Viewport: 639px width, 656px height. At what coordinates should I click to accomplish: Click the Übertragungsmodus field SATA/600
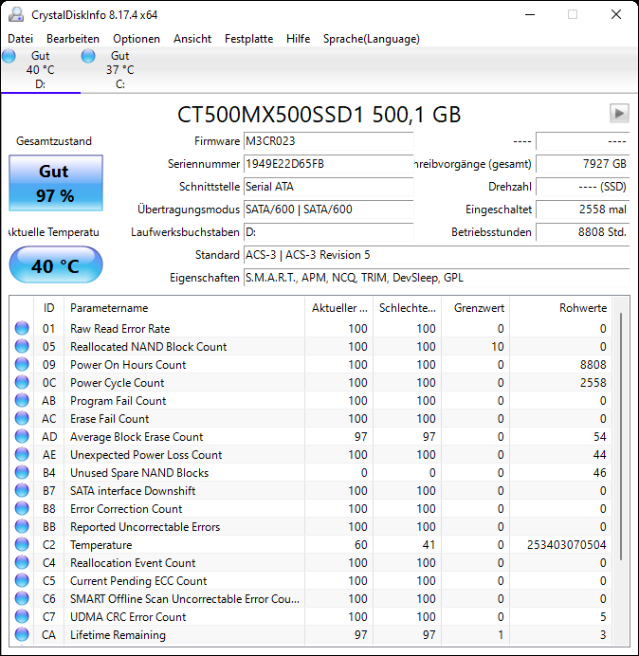point(328,210)
